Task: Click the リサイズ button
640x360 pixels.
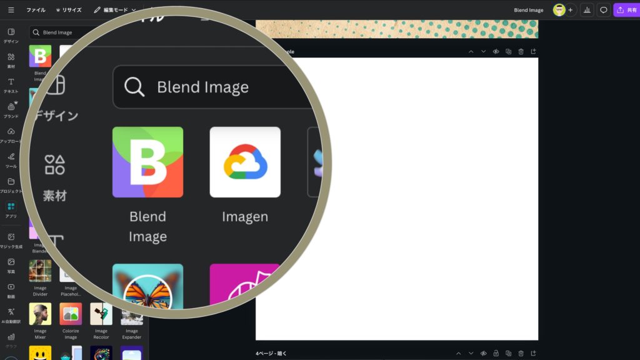Action: (69, 10)
